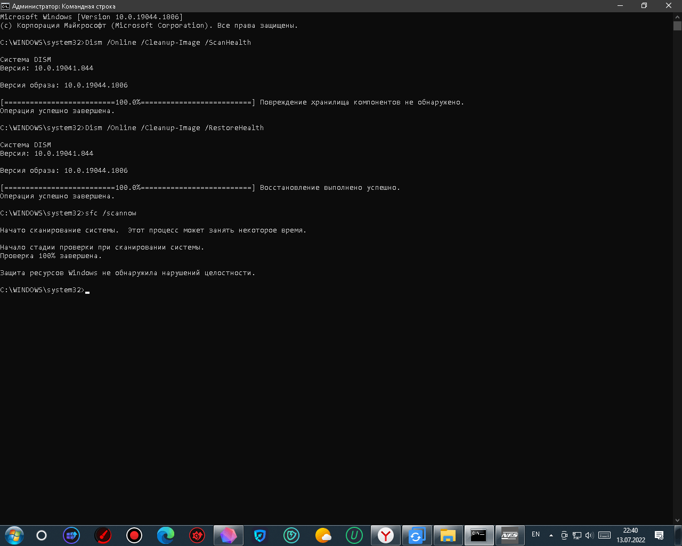Click the first "Версия образа: 10.0.19044.1806" line
The width and height of the screenshot is (682, 546).
[x=64, y=85]
